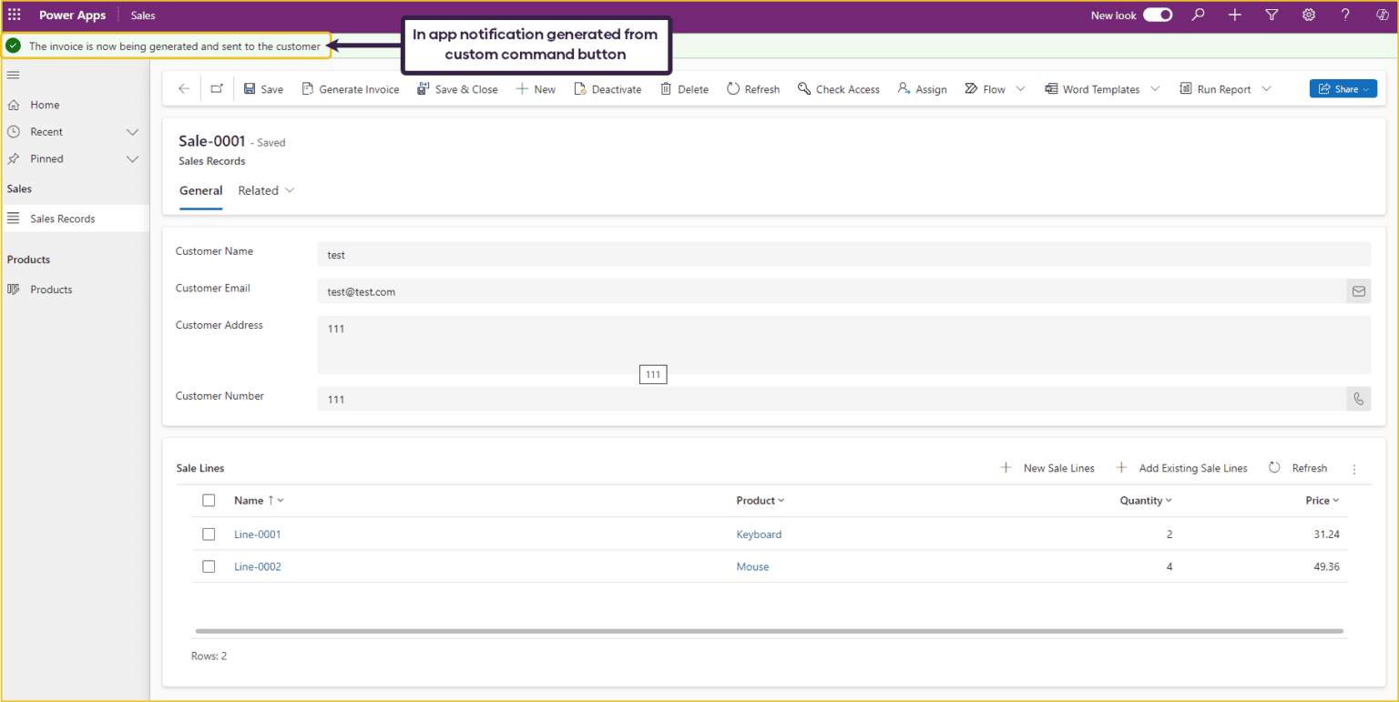Viewport: 1399px width, 702px height.
Task: Switch to the Related tab
Action: (258, 190)
